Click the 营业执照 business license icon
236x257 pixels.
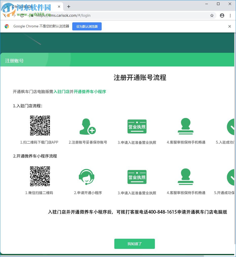(137, 126)
